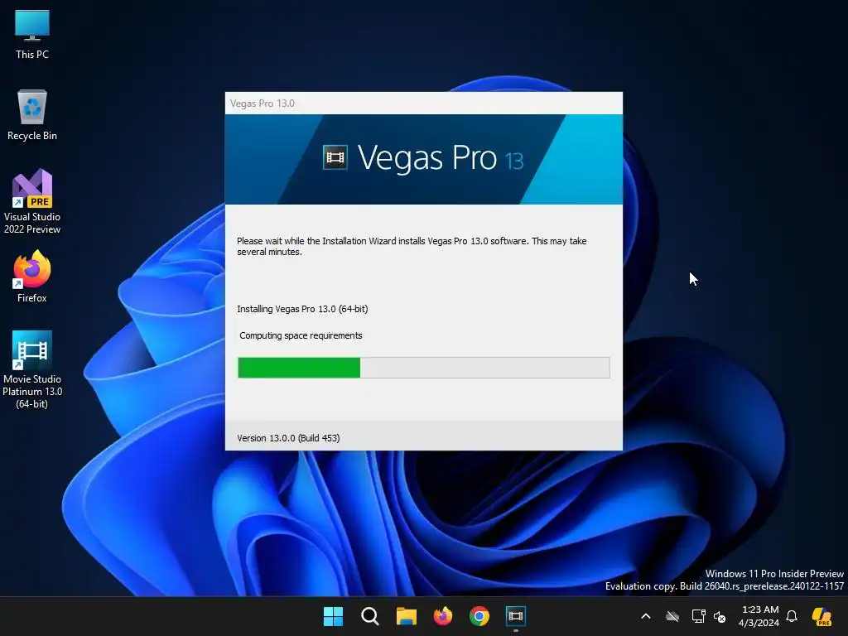Click the muted volume tray icon

(720, 616)
